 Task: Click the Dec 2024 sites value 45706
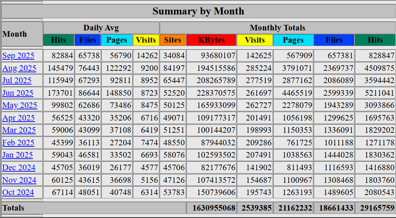(174, 168)
